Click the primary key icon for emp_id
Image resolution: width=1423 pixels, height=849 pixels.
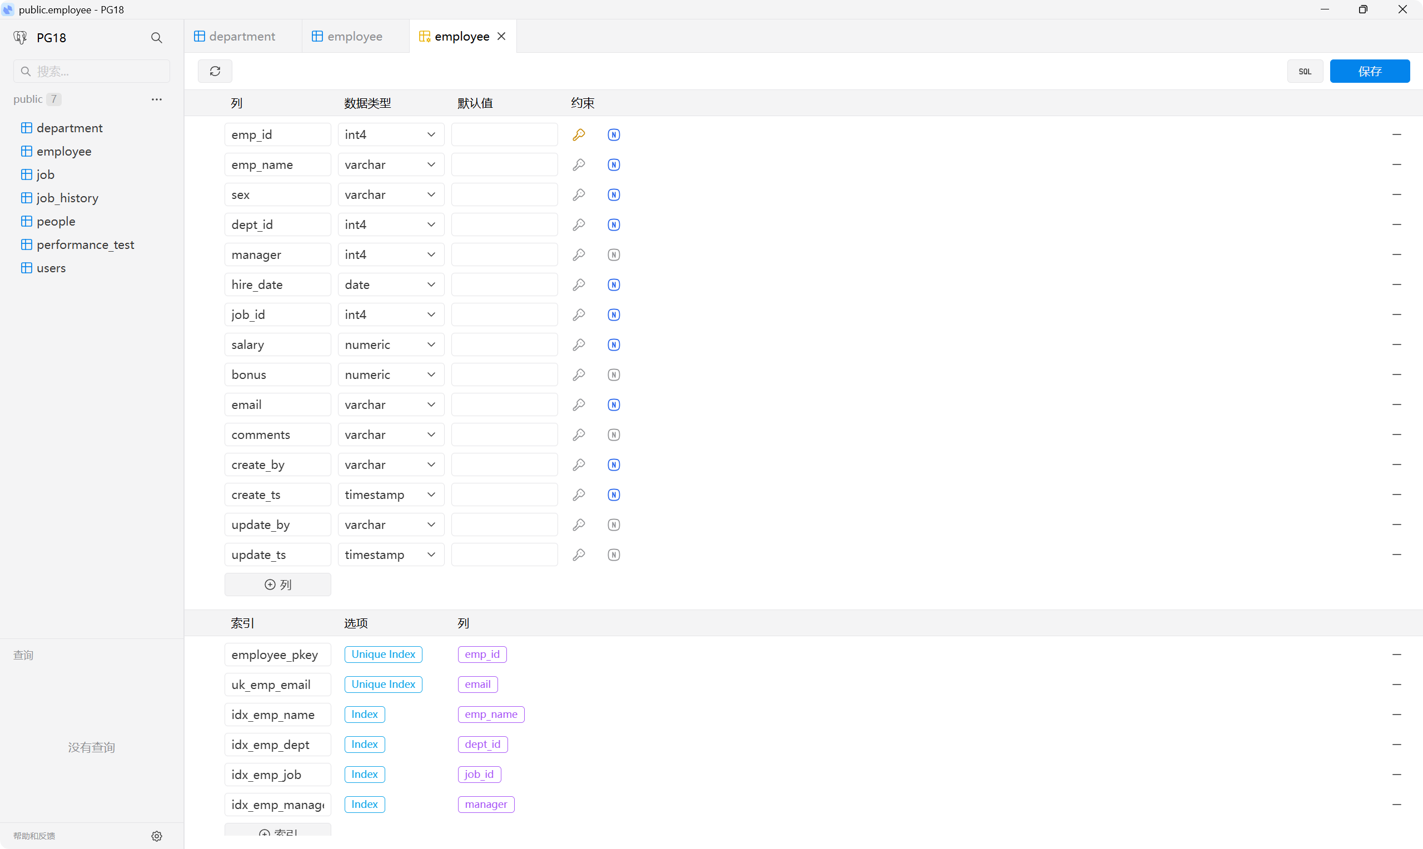[579, 134]
